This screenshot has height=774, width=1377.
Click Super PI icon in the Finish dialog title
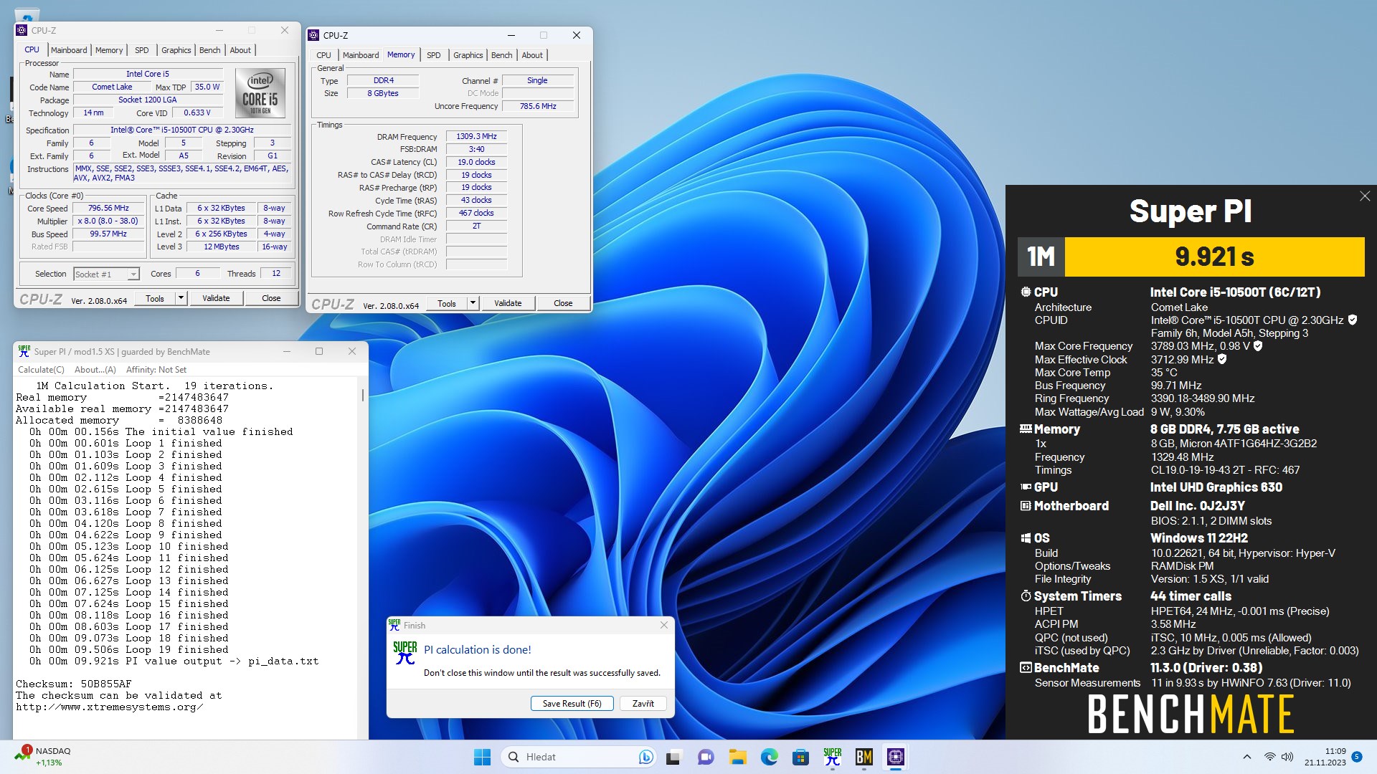394,625
